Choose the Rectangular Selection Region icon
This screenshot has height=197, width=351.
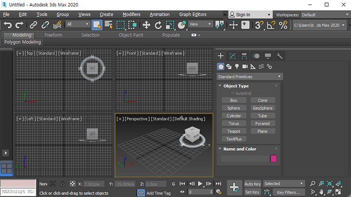click(120, 25)
